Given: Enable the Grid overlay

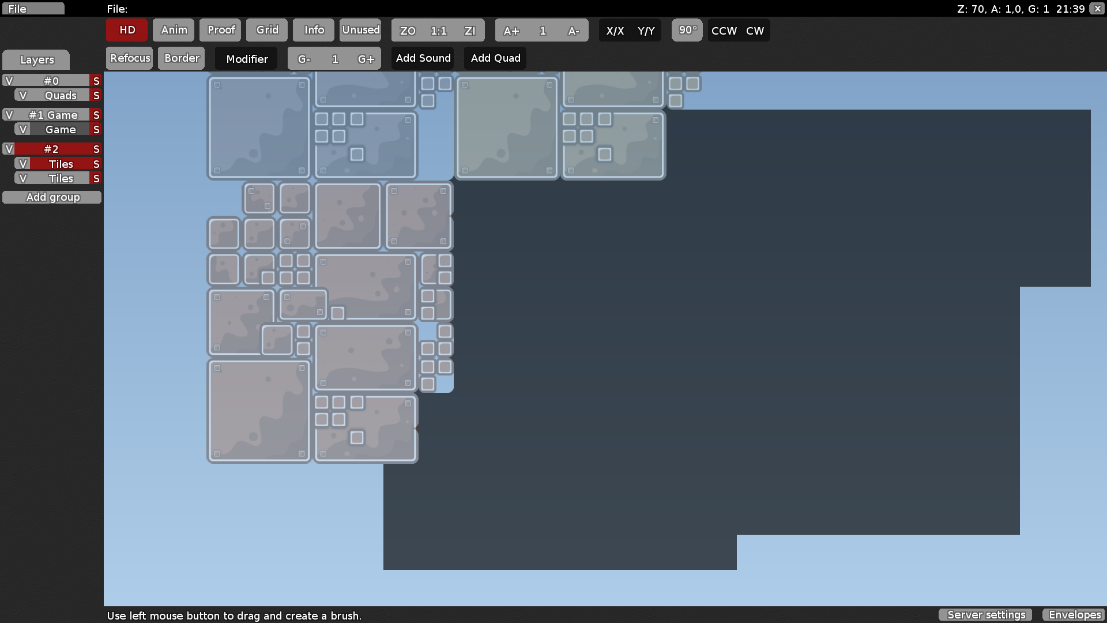Looking at the screenshot, I should pyautogui.click(x=266, y=30).
